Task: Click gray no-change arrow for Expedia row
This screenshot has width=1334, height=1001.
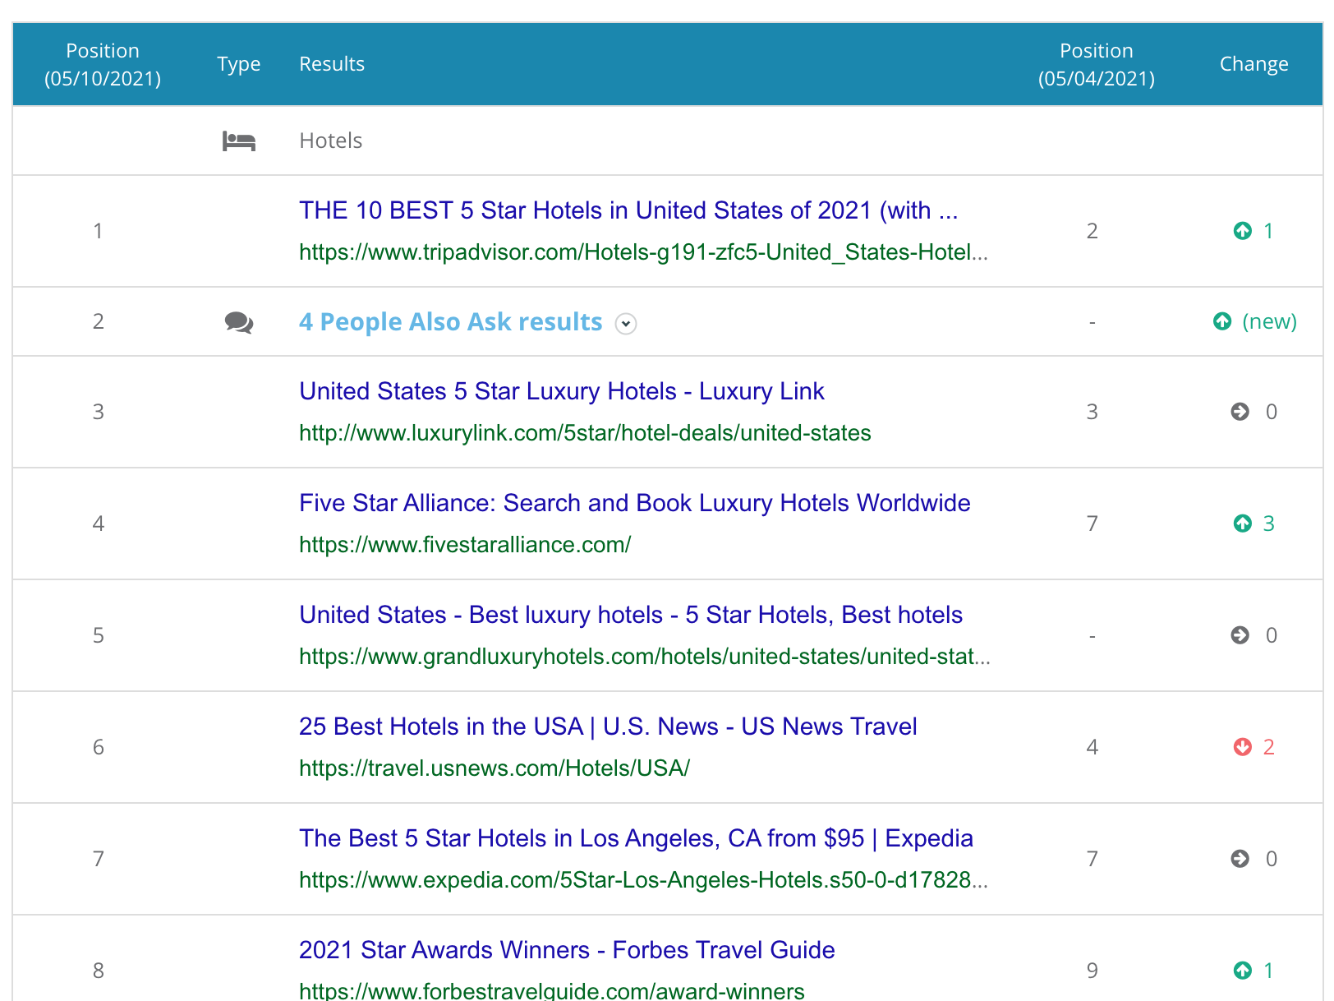Action: point(1240,859)
